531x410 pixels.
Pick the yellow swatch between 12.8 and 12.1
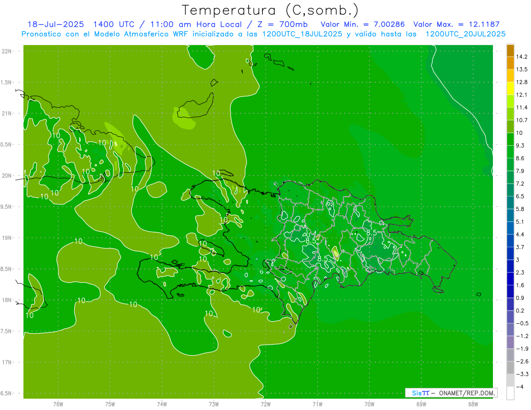click(510, 88)
